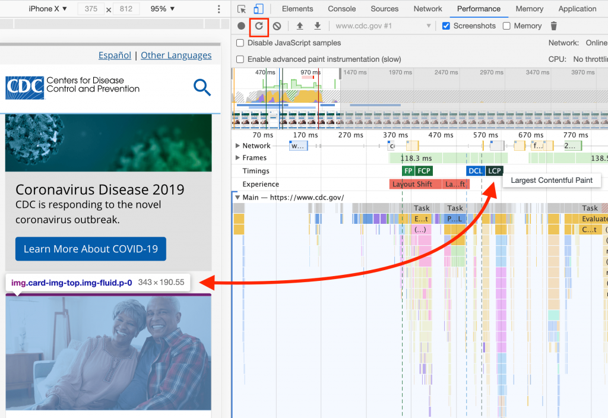Open the iPhone X device dropdown
This screenshot has width=608, height=418.
click(47, 9)
